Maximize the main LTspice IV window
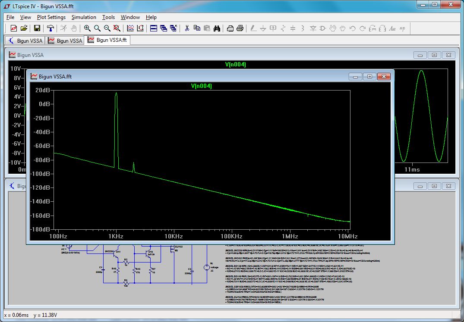Image resolution: width=464 pixels, height=322 pixels. pos(434,4)
